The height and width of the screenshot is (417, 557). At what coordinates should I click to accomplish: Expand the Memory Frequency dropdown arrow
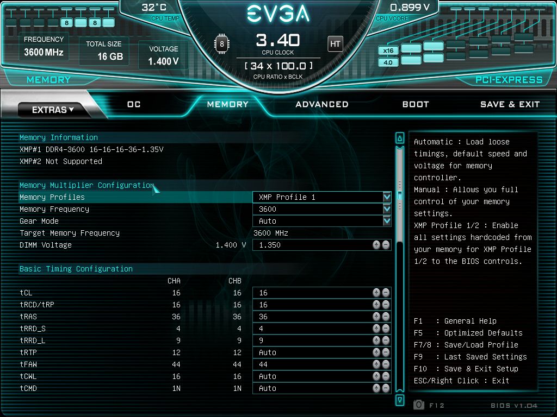[387, 209]
